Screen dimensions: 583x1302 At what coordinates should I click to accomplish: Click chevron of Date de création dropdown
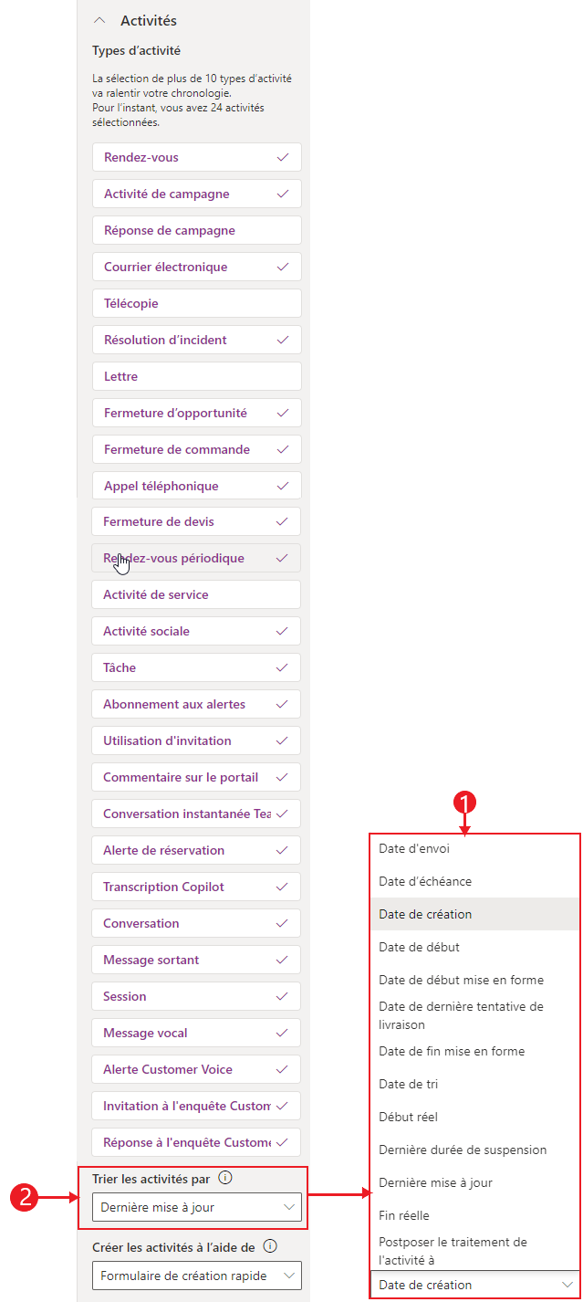point(567,1285)
